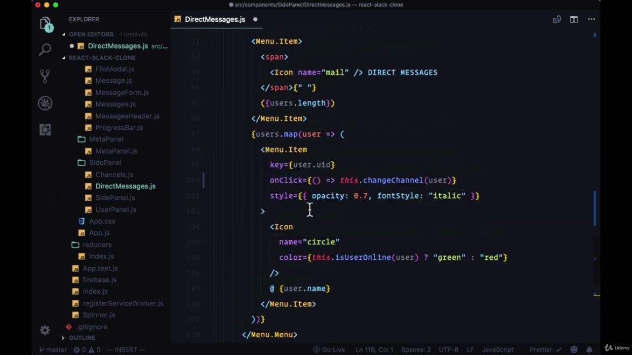Screen dimensions: 632x355
Task: Open the Debug view in activity bar
Action: pyautogui.click(x=45, y=103)
